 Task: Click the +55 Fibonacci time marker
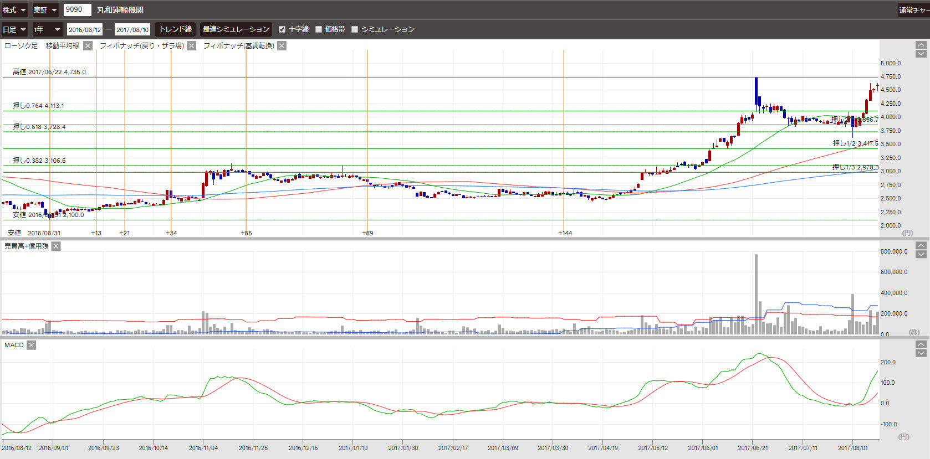pos(246,233)
